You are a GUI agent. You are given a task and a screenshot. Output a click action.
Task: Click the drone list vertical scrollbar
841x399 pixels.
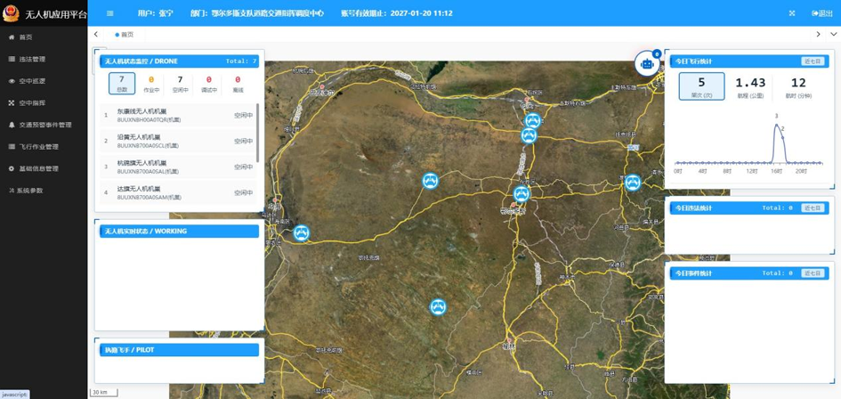258,134
